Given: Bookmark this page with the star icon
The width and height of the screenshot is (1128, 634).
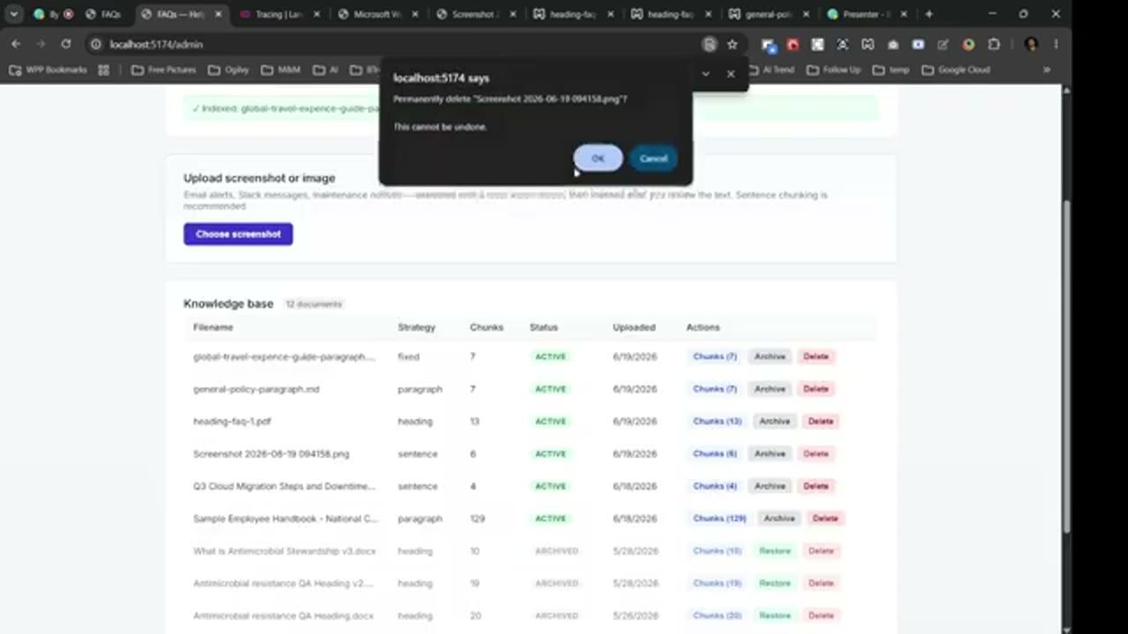Looking at the screenshot, I should 732,44.
